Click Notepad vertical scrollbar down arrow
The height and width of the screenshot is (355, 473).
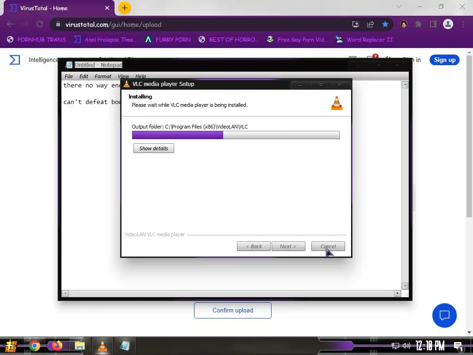[x=405, y=286]
